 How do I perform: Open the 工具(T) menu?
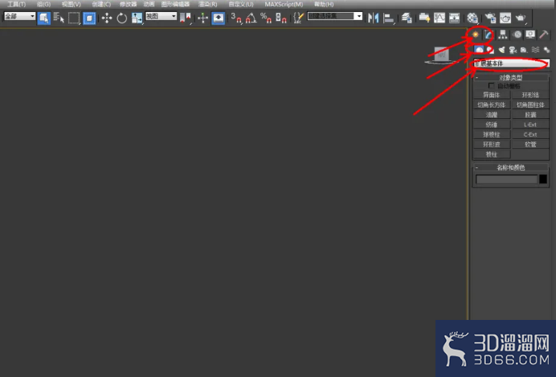point(16,4)
